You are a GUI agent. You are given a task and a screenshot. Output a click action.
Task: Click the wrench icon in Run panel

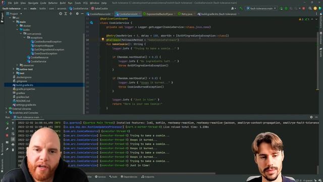(x=7, y=128)
